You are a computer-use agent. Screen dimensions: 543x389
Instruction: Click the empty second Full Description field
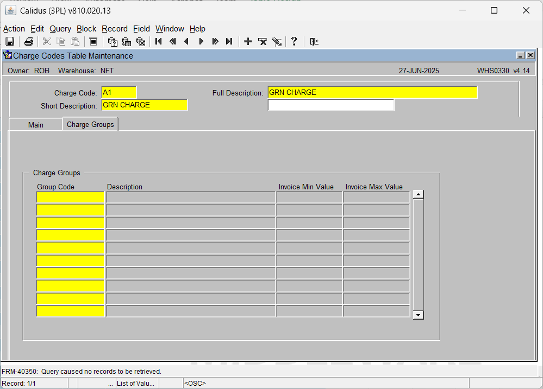(x=330, y=105)
